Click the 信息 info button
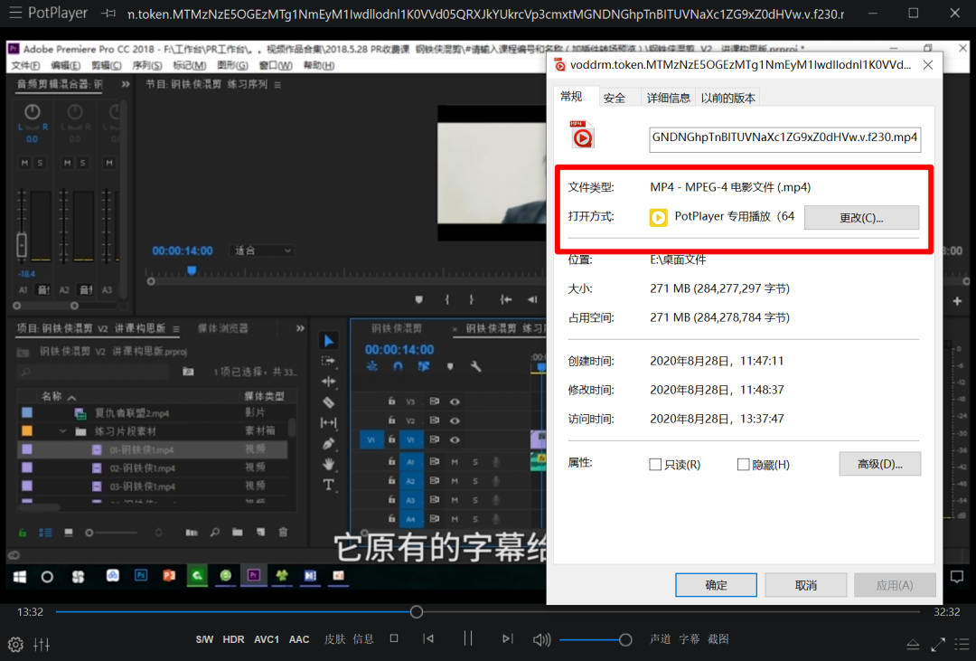976x661 pixels. 363,639
